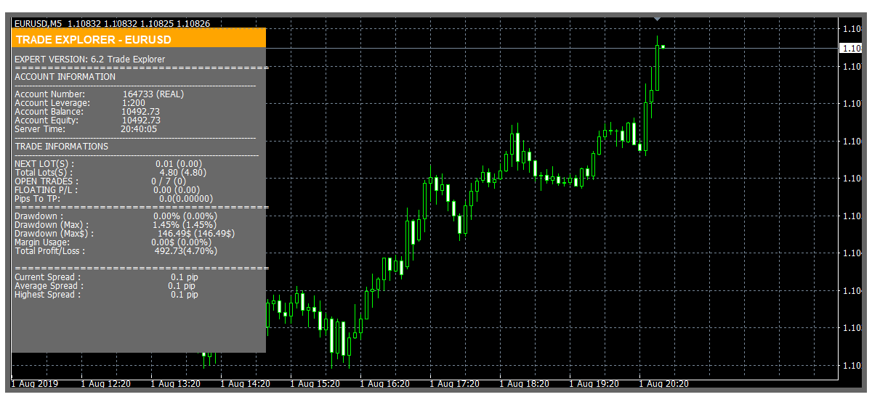
Task: Select the EXPERT VERSION 6.2 line
Action: (89, 60)
